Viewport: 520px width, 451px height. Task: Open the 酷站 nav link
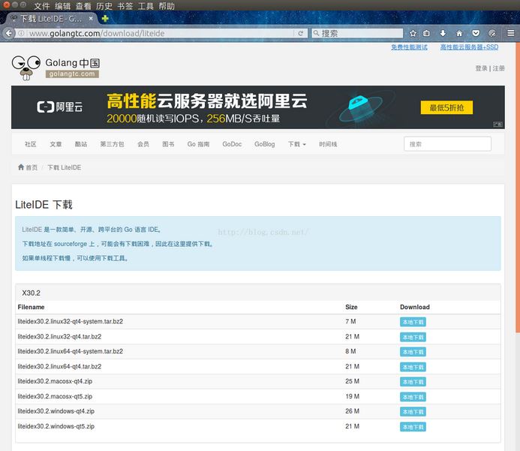click(81, 144)
